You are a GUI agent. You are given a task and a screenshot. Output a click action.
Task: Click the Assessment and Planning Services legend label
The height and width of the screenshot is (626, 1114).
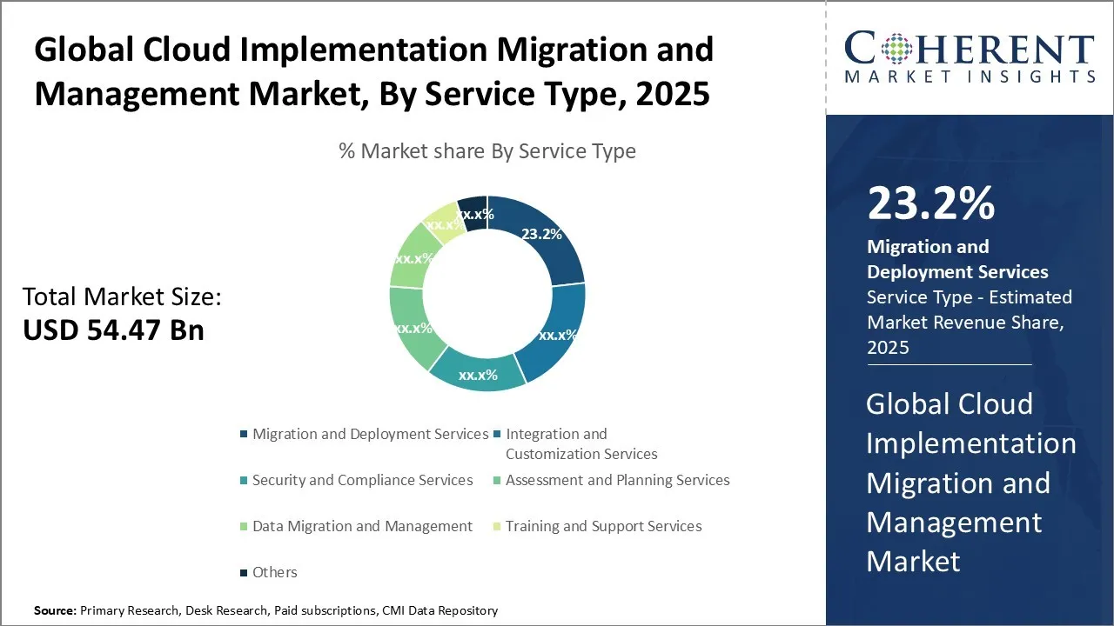617,480
